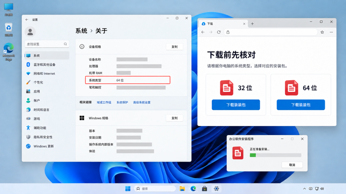The height and width of the screenshot is (194, 346).
Task: Open 网络和 Internet in the sidebar
Action: pyautogui.click(x=47, y=73)
